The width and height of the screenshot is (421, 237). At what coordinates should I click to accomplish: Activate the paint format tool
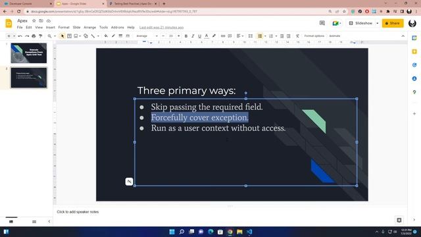click(x=41, y=36)
